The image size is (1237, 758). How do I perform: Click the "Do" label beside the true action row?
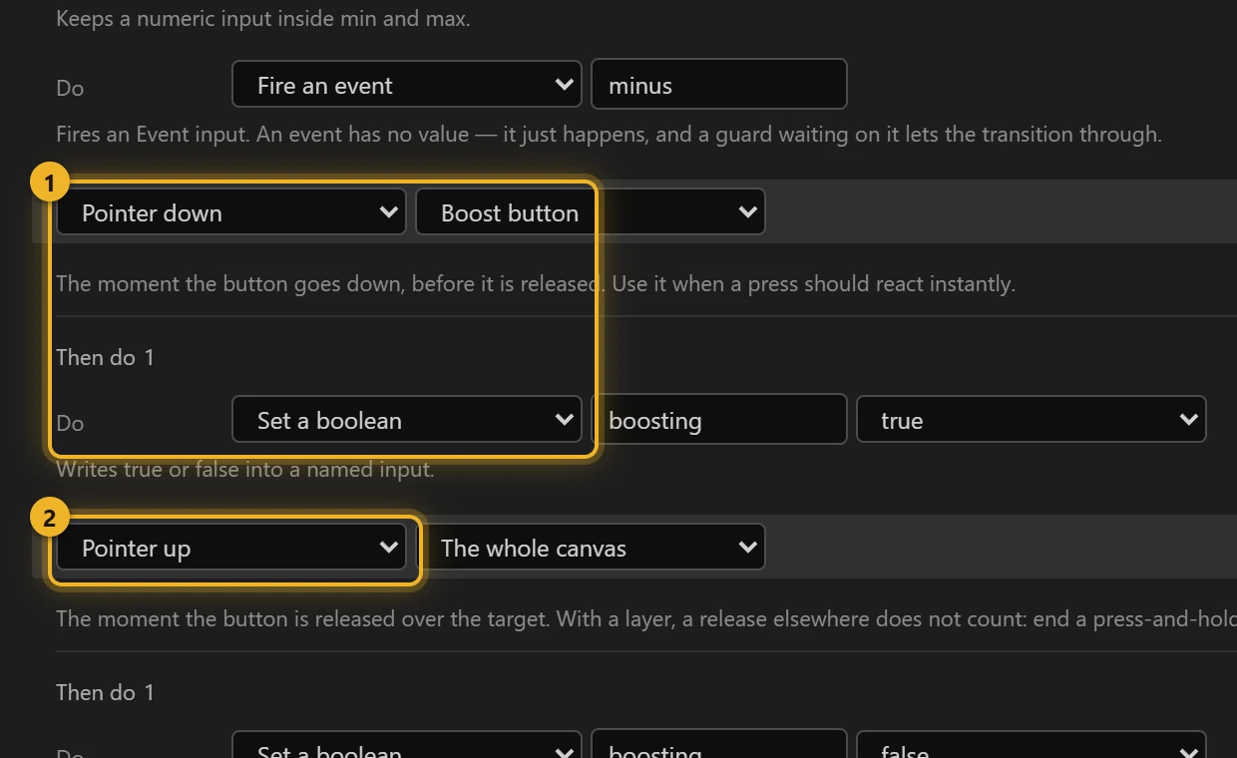[x=70, y=423]
